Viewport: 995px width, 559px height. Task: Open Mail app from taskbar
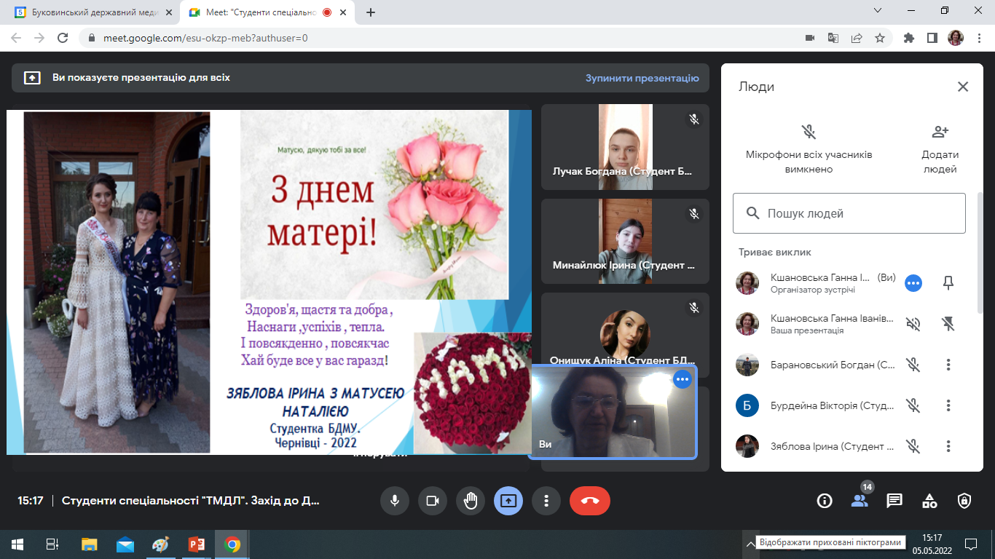click(x=125, y=544)
